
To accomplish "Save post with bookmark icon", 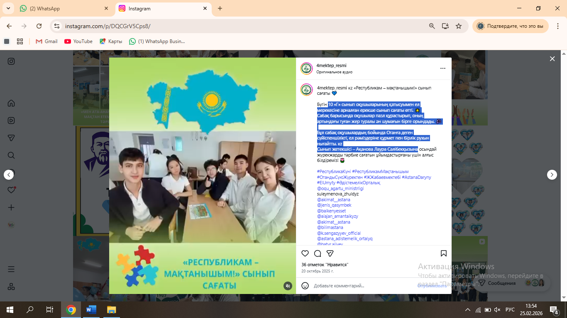I will pos(443,253).
